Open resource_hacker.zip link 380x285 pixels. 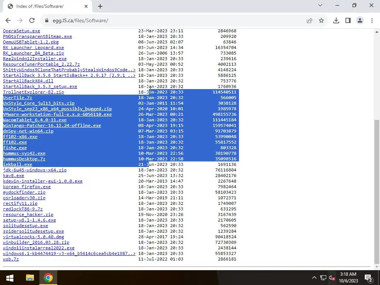click(x=28, y=215)
